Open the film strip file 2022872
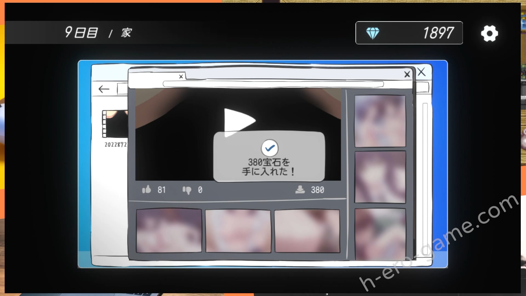This screenshot has height=296, width=526. point(115,124)
